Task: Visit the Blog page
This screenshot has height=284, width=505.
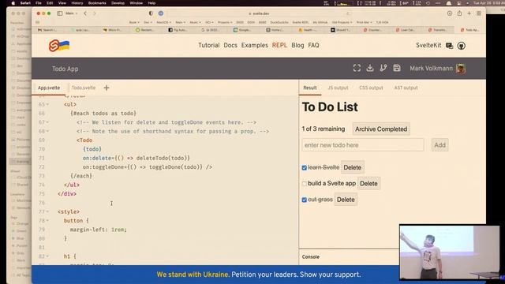Action: point(297,46)
